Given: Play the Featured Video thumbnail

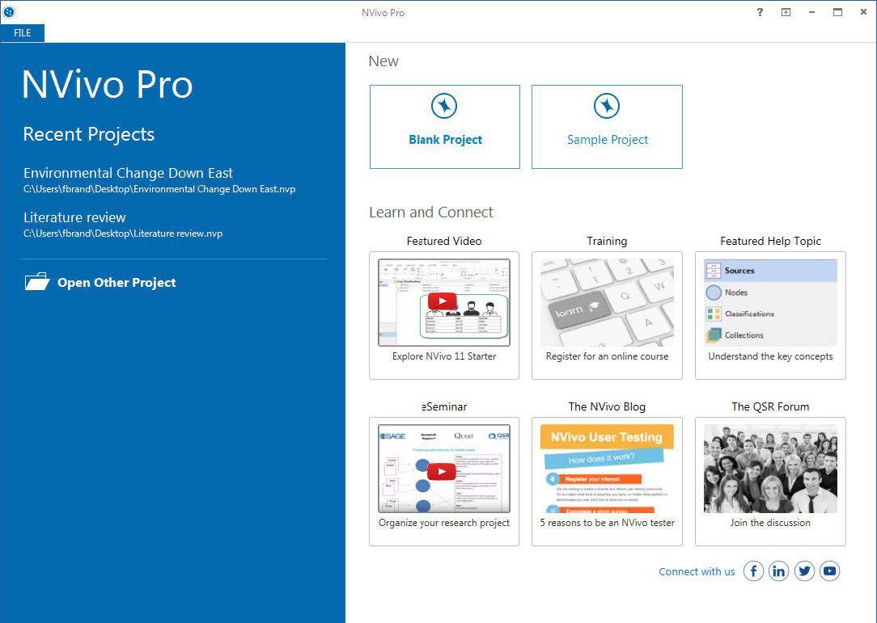Looking at the screenshot, I should pos(444,302).
